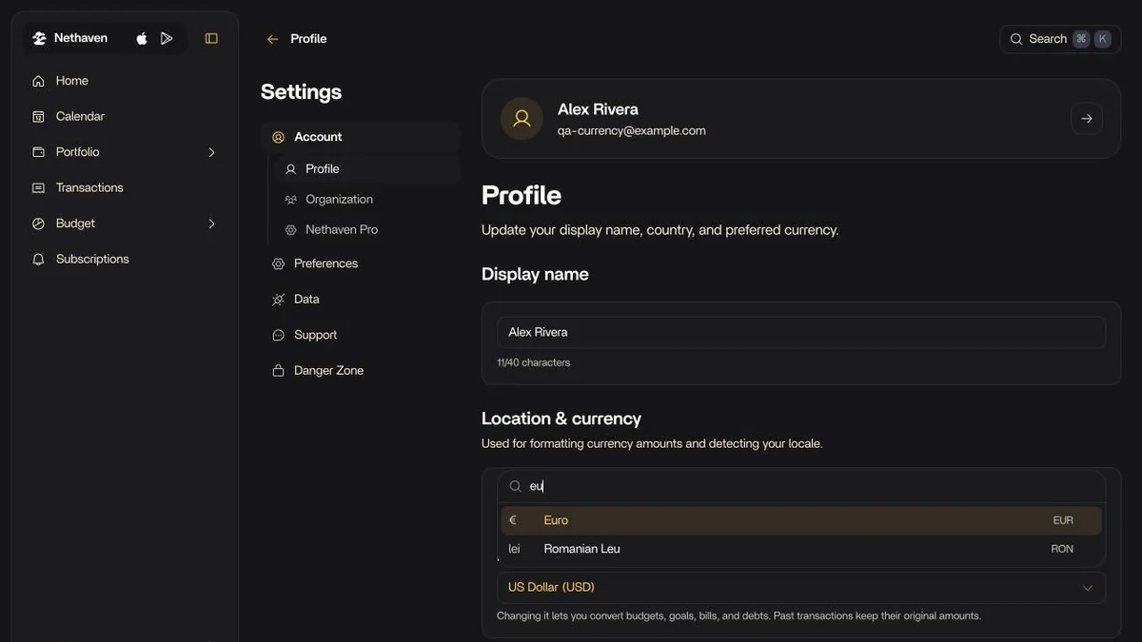Open Data settings section
Screen dimensions: 1142x642
tap(361, 300)
